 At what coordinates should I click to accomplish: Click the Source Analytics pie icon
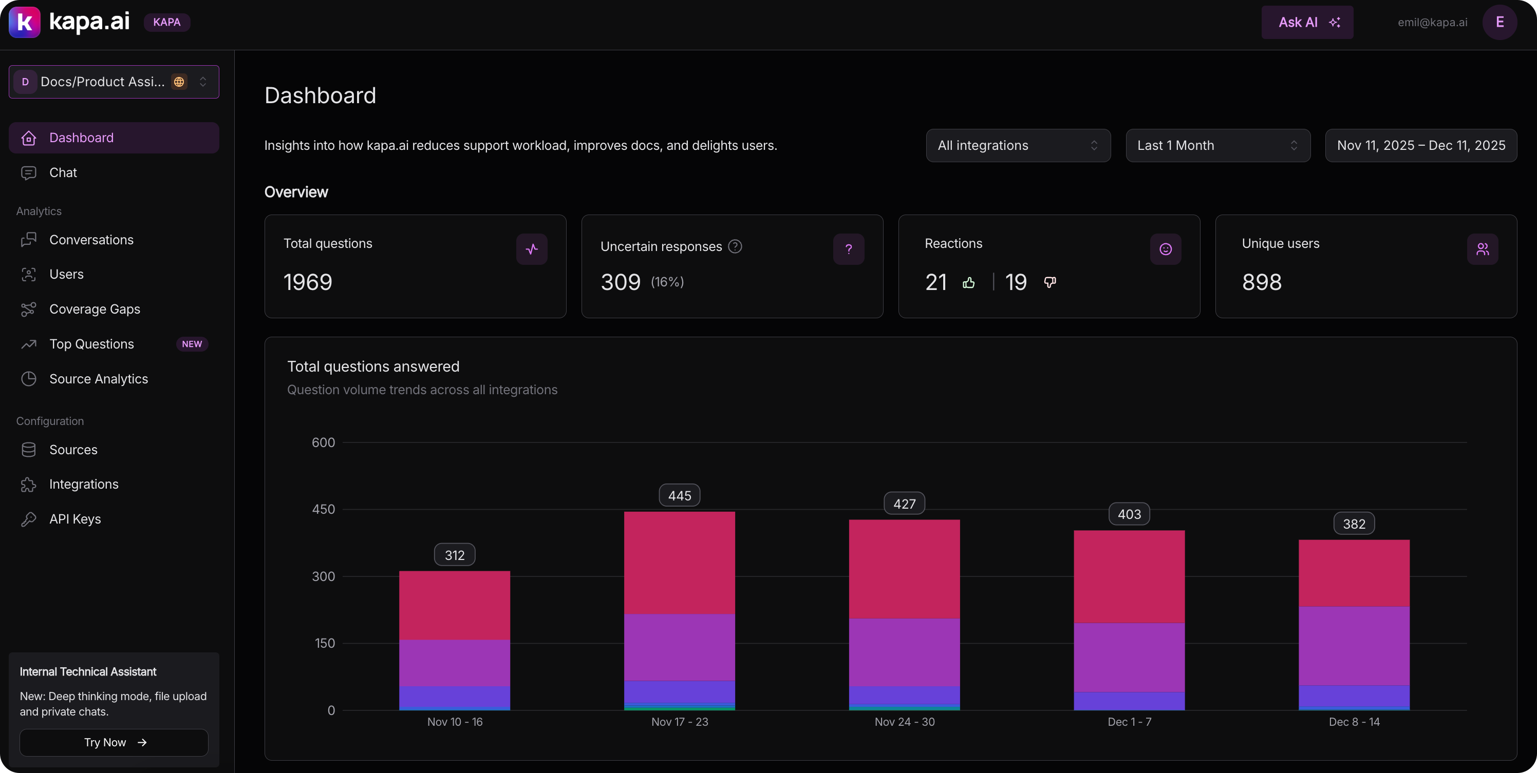click(29, 378)
